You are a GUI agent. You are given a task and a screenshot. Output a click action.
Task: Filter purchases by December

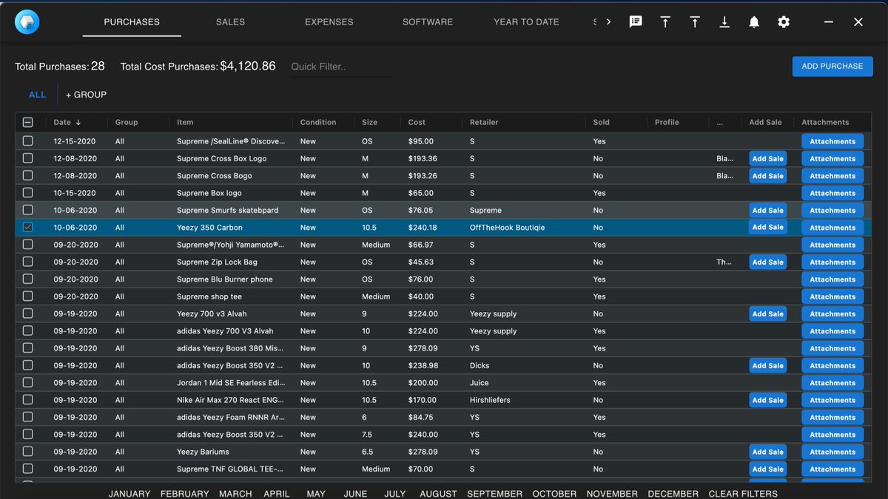pos(673,494)
